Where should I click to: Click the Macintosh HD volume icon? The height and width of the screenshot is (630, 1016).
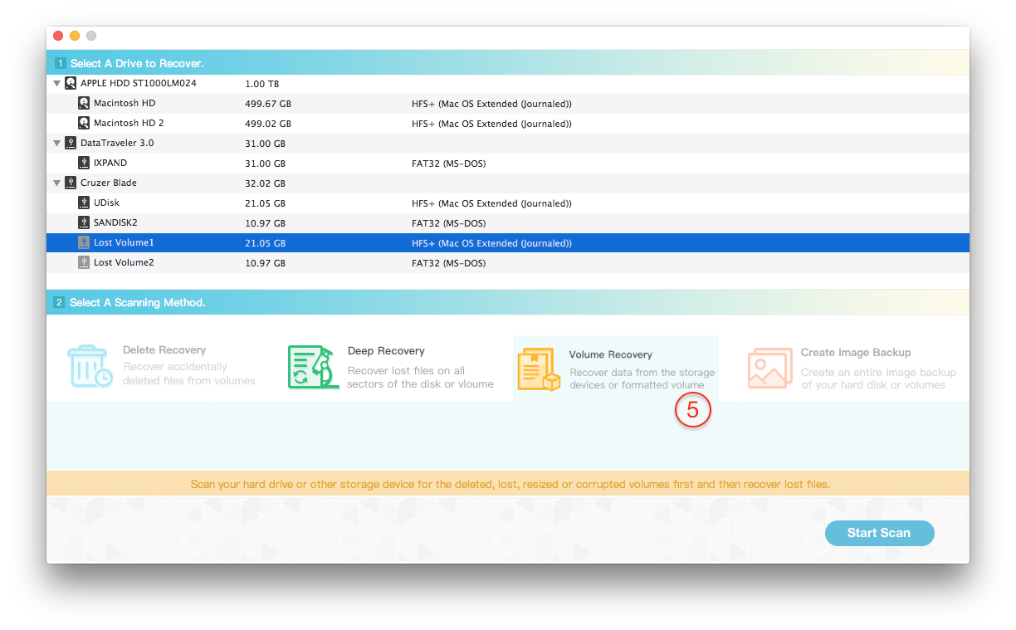84,103
